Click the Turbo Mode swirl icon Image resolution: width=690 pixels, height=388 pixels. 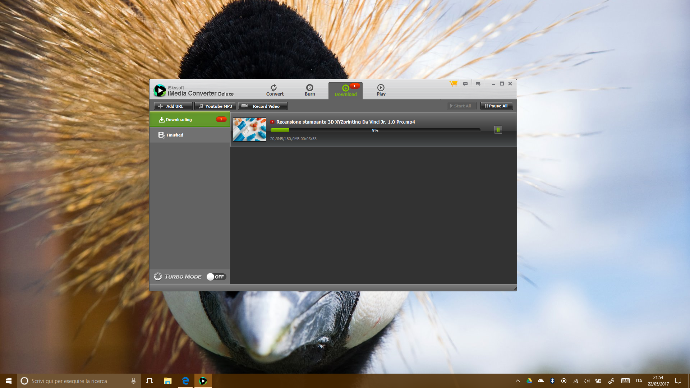[158, 276]
